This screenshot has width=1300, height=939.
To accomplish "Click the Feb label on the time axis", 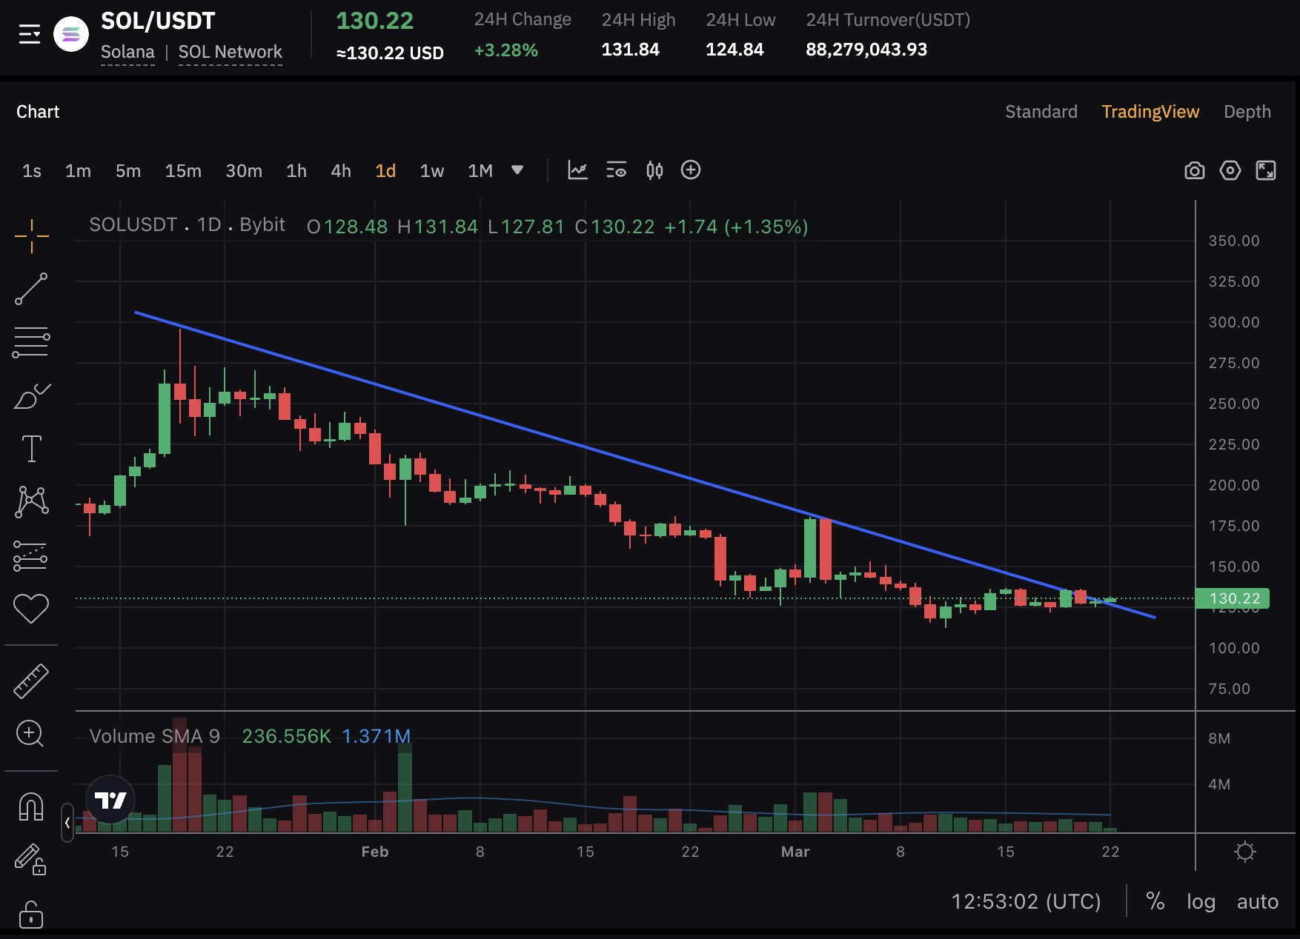I will (x=375, y=852).
